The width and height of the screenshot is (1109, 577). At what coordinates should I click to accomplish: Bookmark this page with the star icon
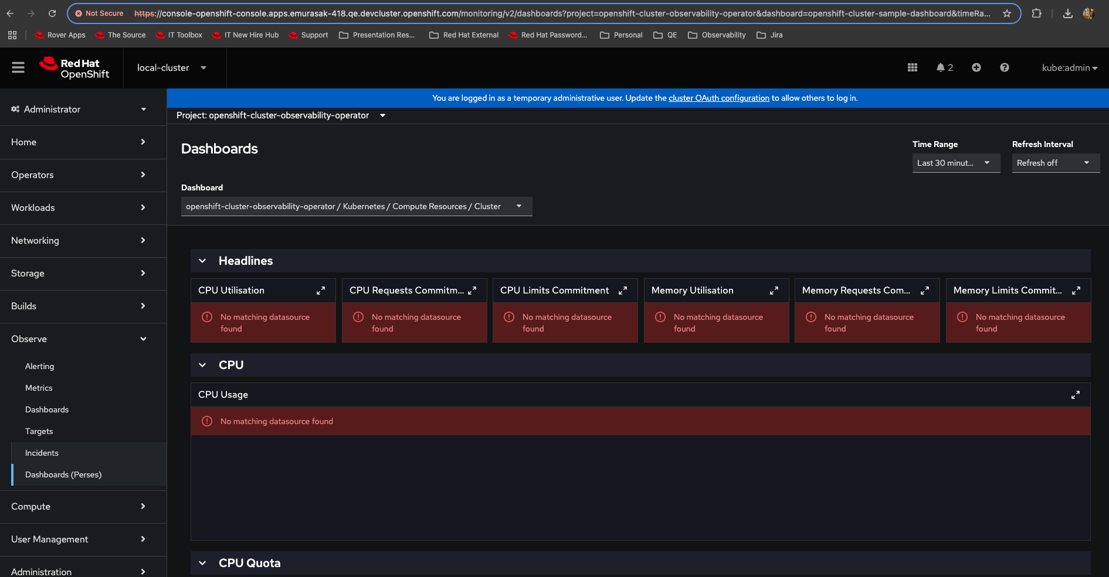click(x=1007, y=13)
